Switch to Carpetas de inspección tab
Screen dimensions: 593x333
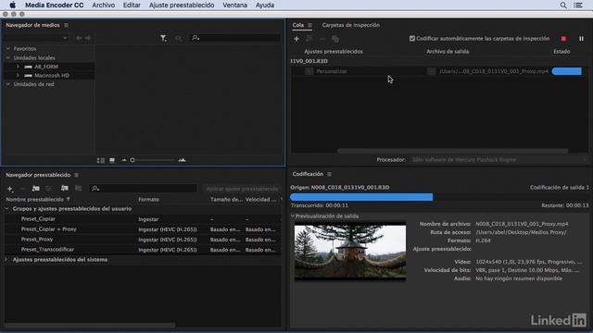[350, 25]
